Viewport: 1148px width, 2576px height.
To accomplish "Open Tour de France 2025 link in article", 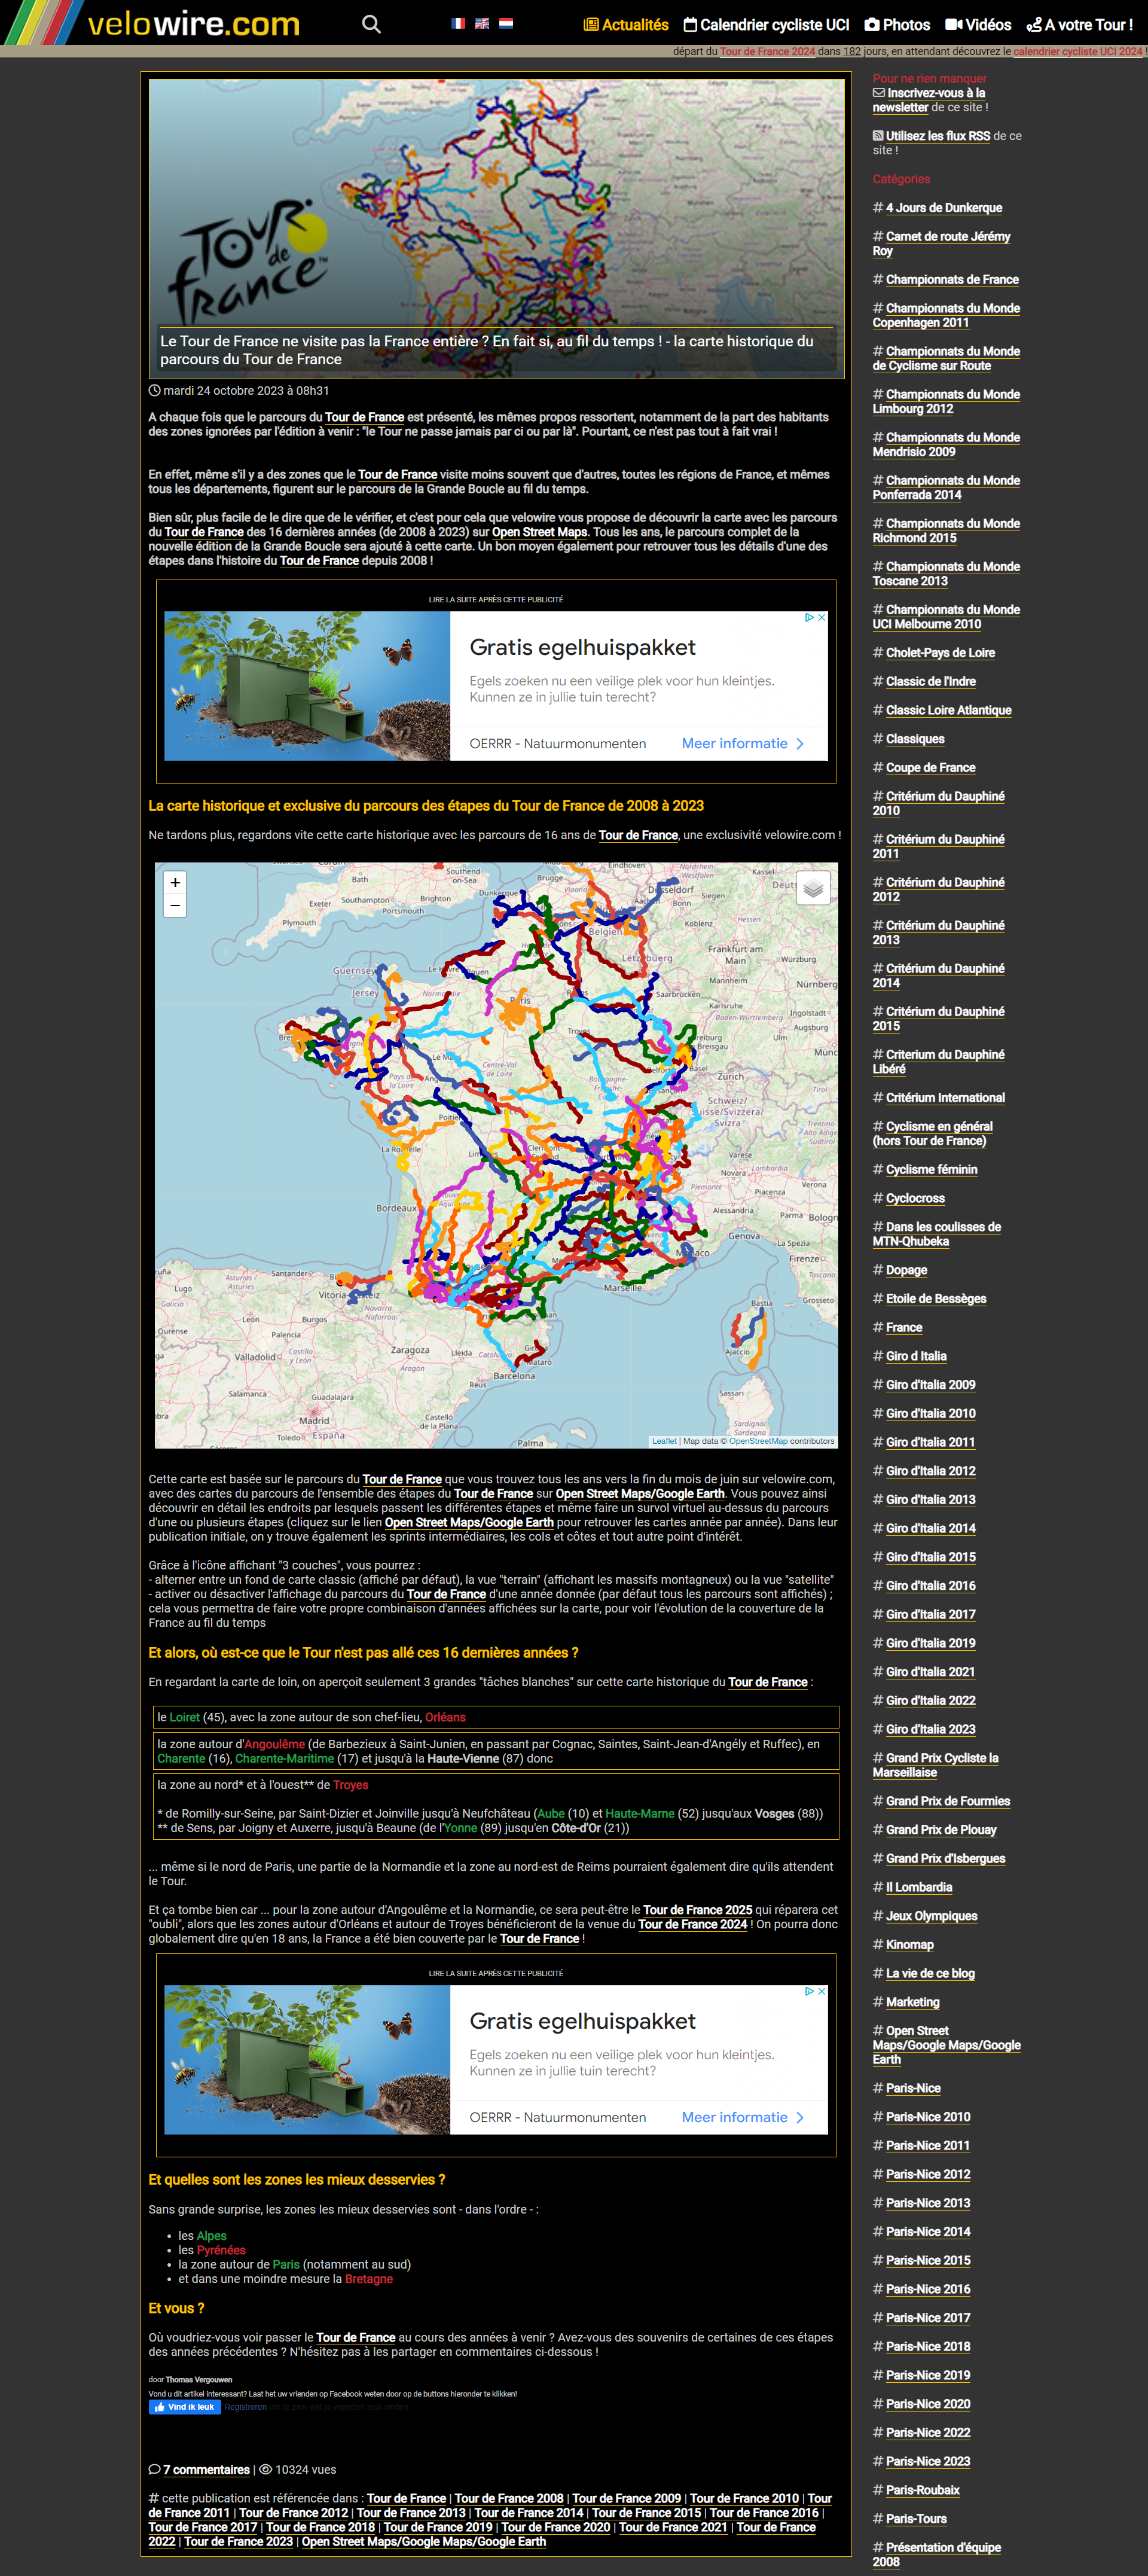I will tap(697, 1910).
